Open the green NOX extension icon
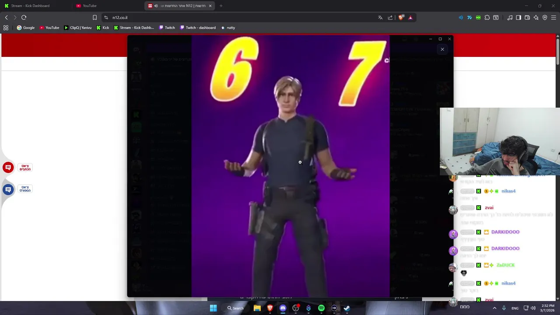 [x=478, y=17]
